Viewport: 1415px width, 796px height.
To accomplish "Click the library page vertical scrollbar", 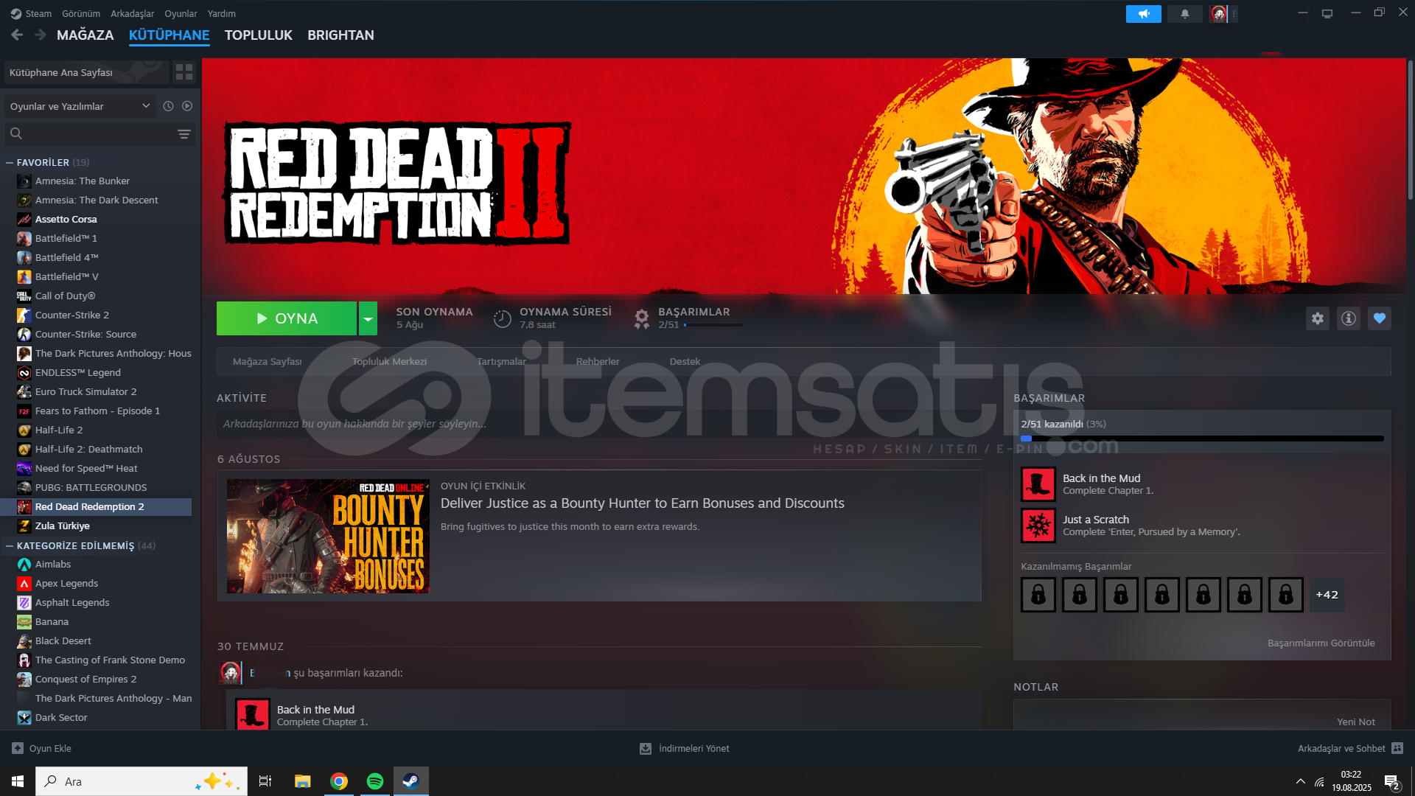I will pyautogui.click(x=1410, y=130).
